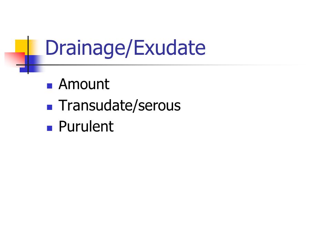Select the Purulent bullet text
331x248 pixels.
(x=86, y=126)
